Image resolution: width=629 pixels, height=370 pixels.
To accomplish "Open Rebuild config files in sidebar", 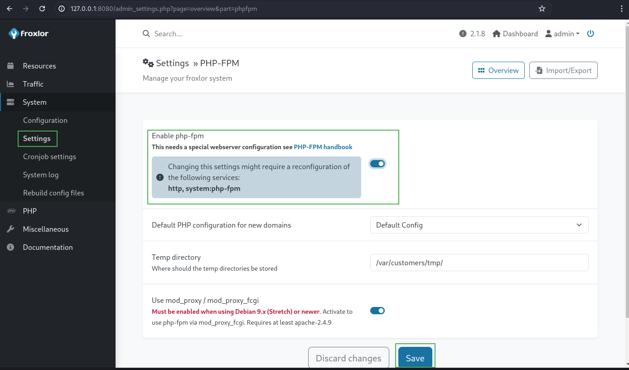I will [x=53, y=193].
